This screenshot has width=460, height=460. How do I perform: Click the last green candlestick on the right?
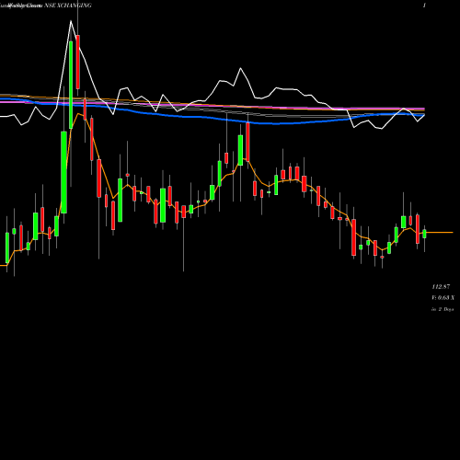pyautogui.click(x=424, y=234)
